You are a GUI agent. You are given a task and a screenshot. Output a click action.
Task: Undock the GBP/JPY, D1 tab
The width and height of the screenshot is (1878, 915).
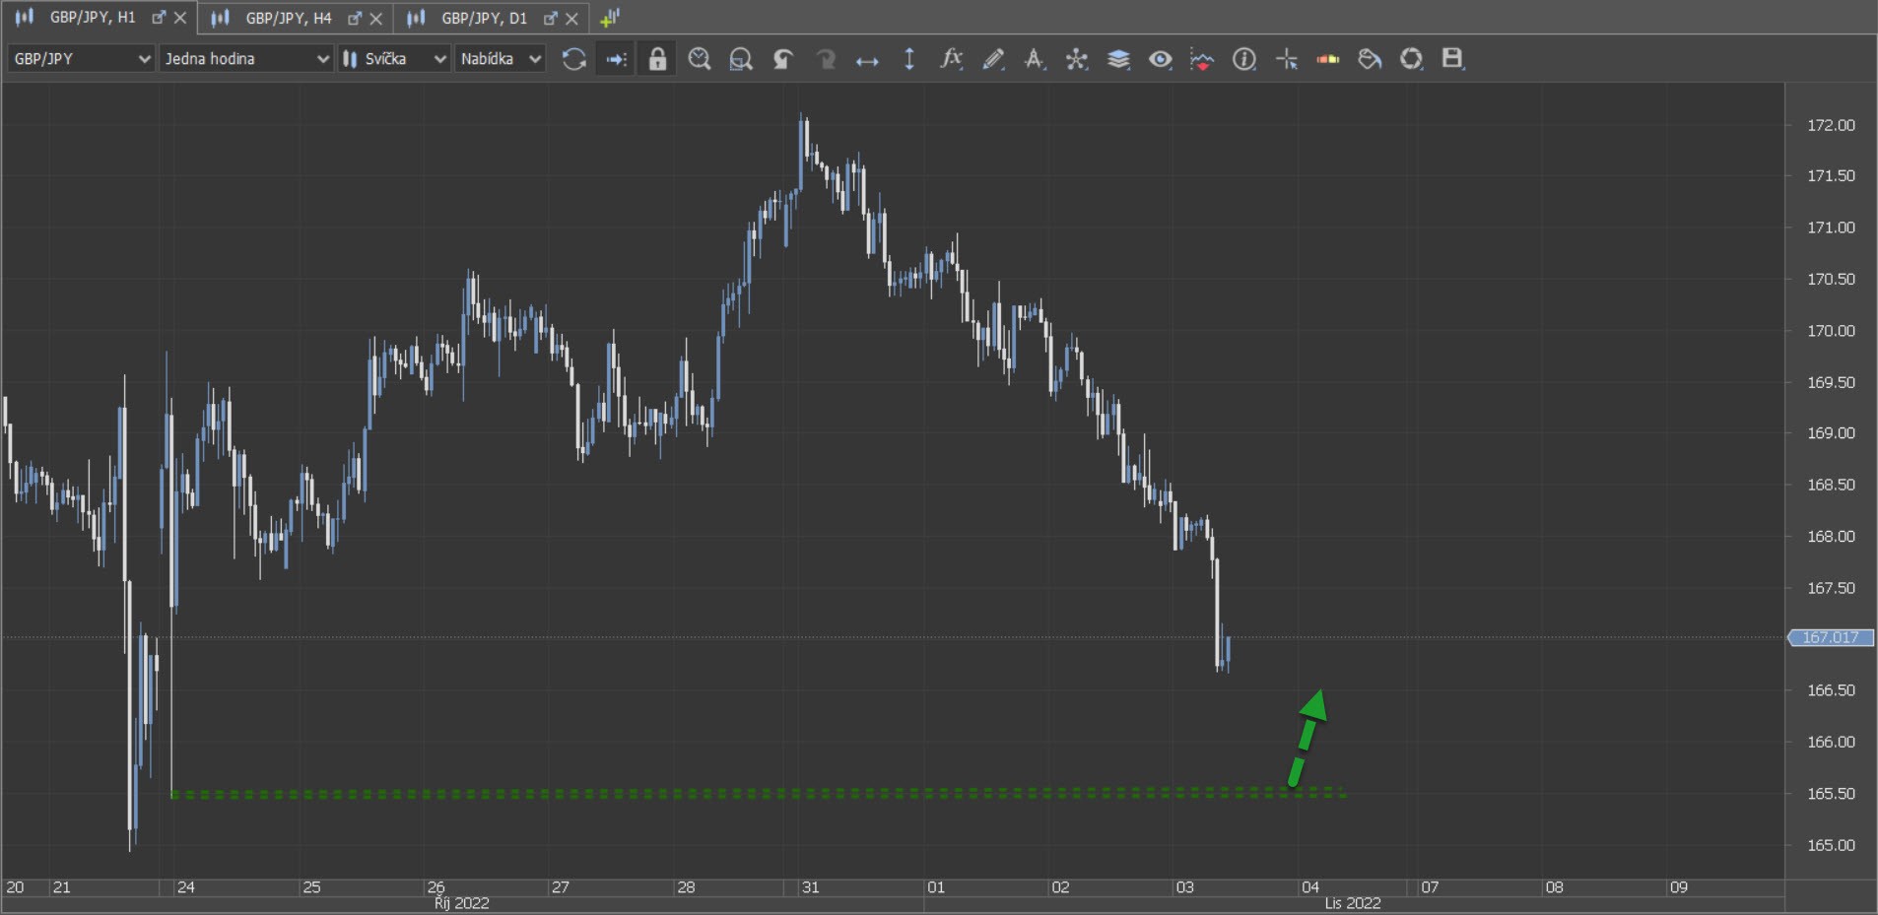tap(551, 18)
